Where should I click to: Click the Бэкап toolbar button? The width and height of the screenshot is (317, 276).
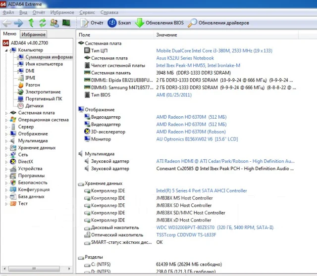[119, 23]
